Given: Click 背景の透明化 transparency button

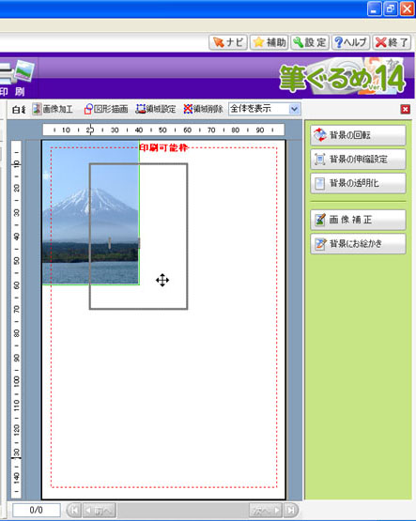Looking at the screenshot, I should coord(358,183).
